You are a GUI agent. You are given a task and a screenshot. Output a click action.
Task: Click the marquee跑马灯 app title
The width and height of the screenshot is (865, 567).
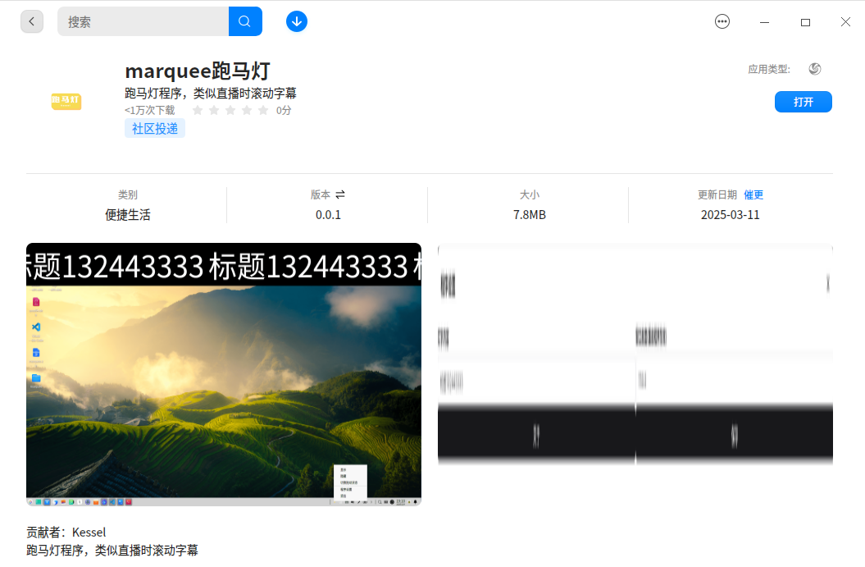coord(198,71)
